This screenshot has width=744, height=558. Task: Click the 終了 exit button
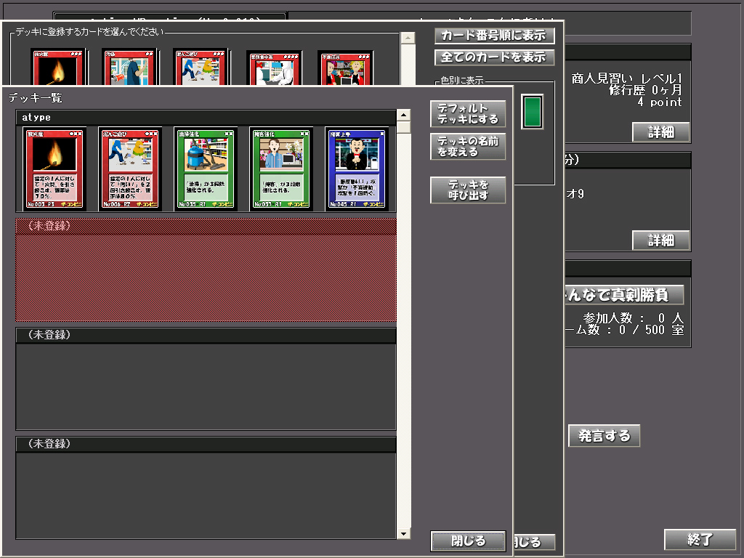[700, 539]
